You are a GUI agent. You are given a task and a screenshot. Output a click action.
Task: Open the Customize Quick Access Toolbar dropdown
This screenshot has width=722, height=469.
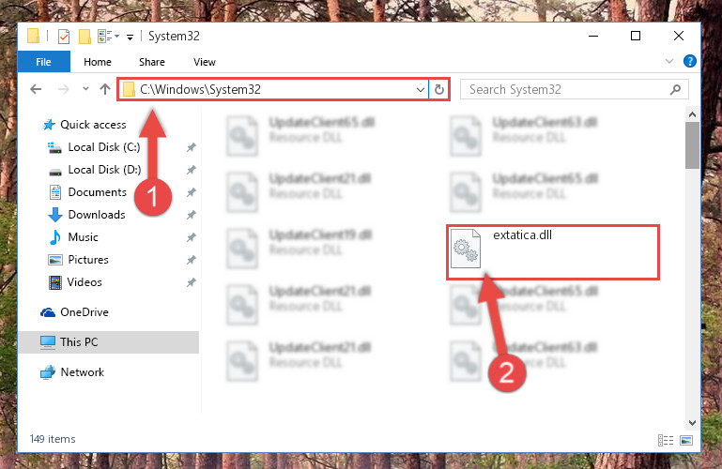click(x=130, y=38)
